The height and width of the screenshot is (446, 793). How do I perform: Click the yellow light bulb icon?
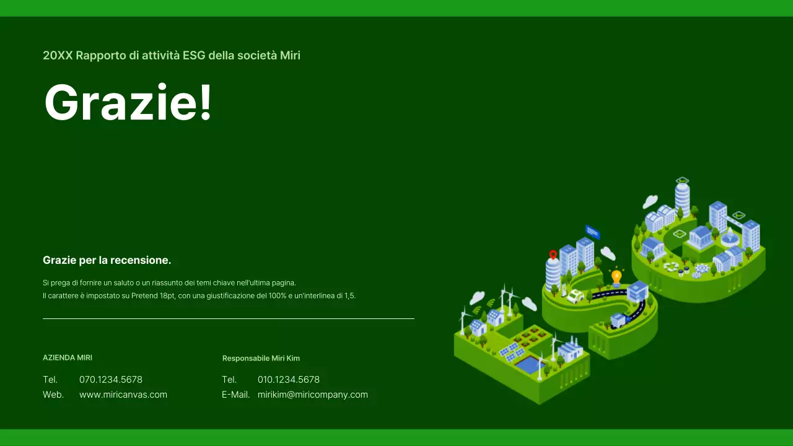pyautogui.click(x=616, y=276)
